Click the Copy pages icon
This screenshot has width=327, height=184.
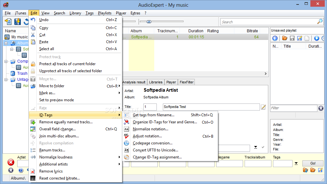coord(33,28)
